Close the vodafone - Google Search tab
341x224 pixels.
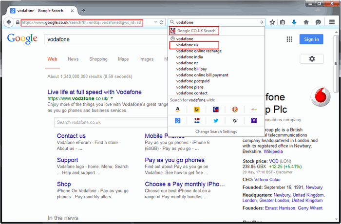72,11
